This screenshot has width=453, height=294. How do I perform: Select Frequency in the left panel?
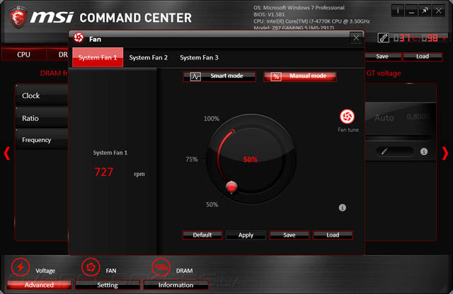(42, 140)
